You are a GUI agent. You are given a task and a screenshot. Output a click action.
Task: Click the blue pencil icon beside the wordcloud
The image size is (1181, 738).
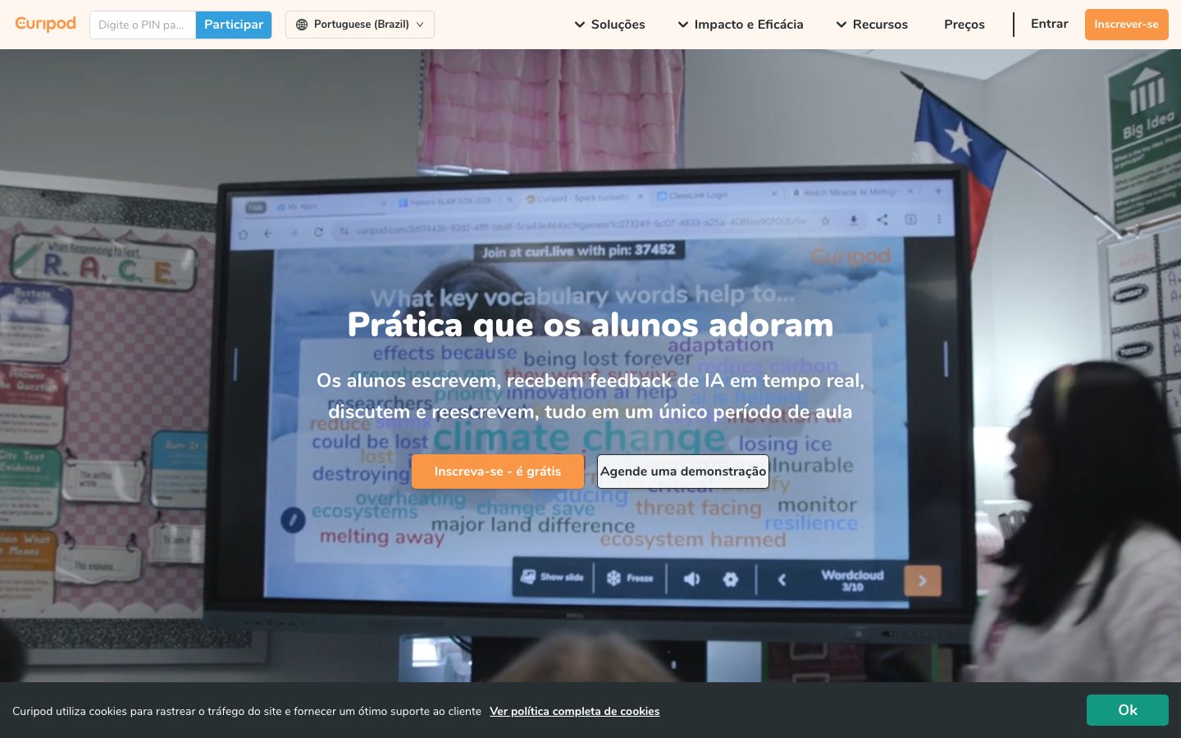(x=293, y=520)
